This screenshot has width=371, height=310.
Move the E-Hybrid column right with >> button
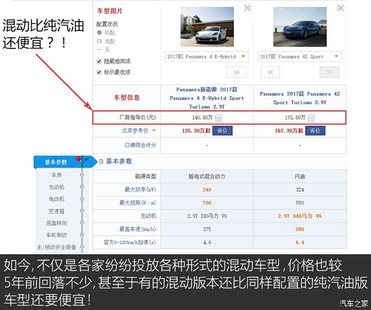click(x=236, y=72)
